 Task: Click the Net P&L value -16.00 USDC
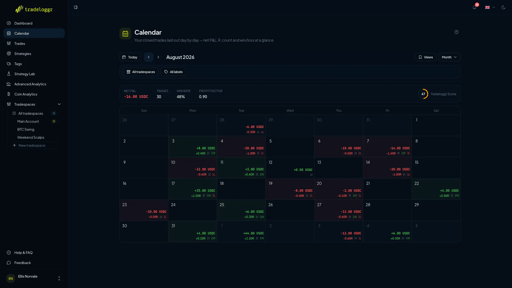point(136,97)
